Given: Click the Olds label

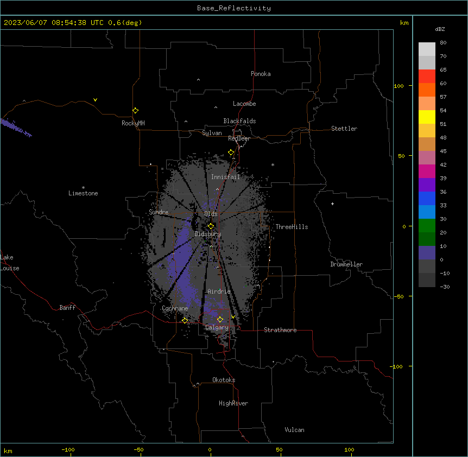Looking at the screenshot, I should tap(211, 214).
